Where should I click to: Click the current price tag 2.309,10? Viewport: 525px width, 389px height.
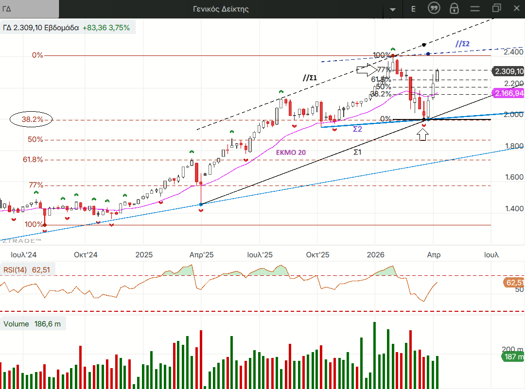pos(509,71)
